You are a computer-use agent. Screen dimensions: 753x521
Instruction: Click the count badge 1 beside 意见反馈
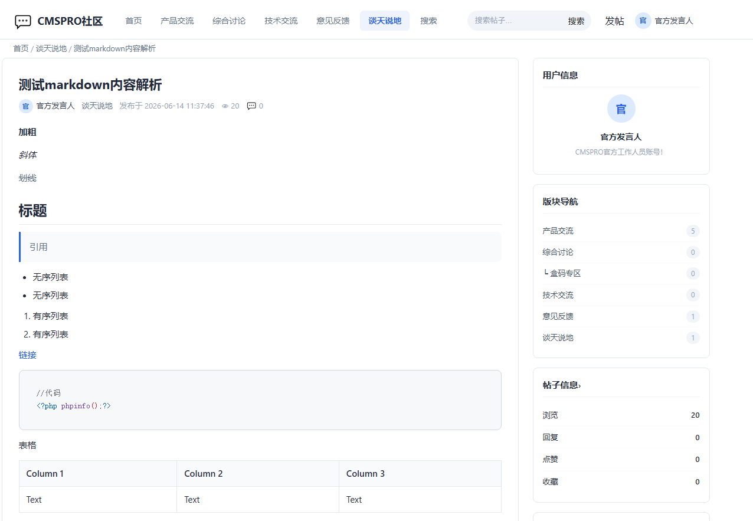pos(693,316)
